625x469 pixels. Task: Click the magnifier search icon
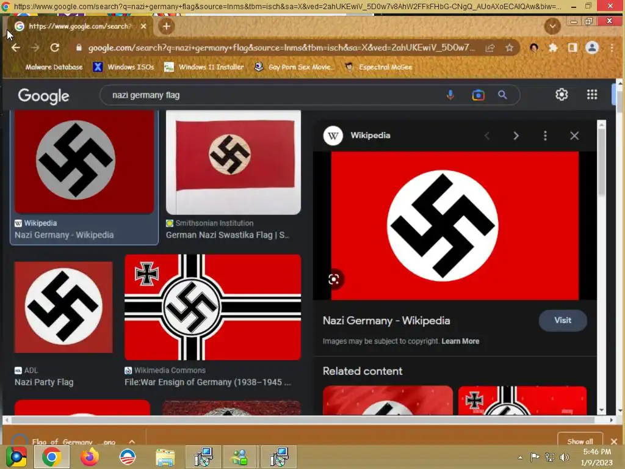pos(502,95)
